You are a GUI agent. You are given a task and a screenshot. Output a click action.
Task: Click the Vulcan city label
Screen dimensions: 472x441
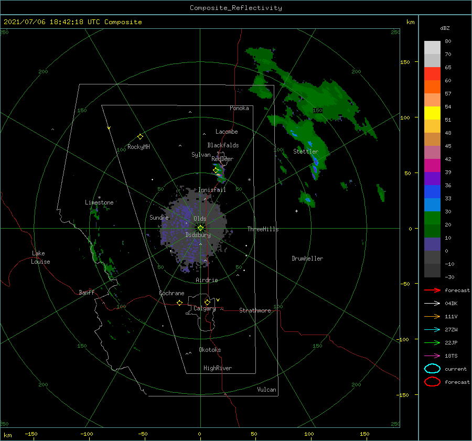pyautogui.click(x=267, y=390)
